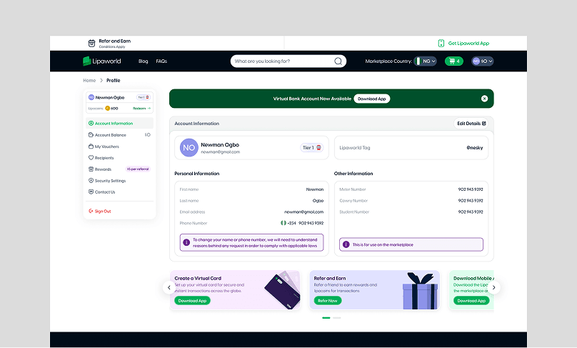Open the Marketplace Country NG dropdown

(x=425, y=61)
